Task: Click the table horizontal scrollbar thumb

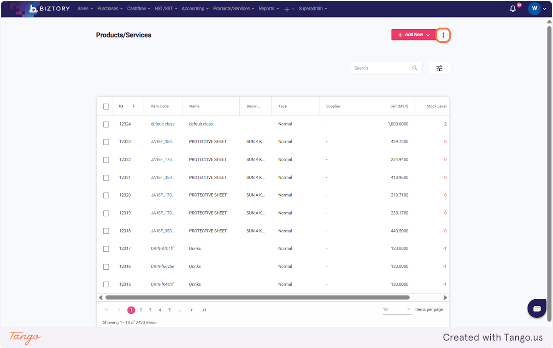Action: (x=258, y=297)
